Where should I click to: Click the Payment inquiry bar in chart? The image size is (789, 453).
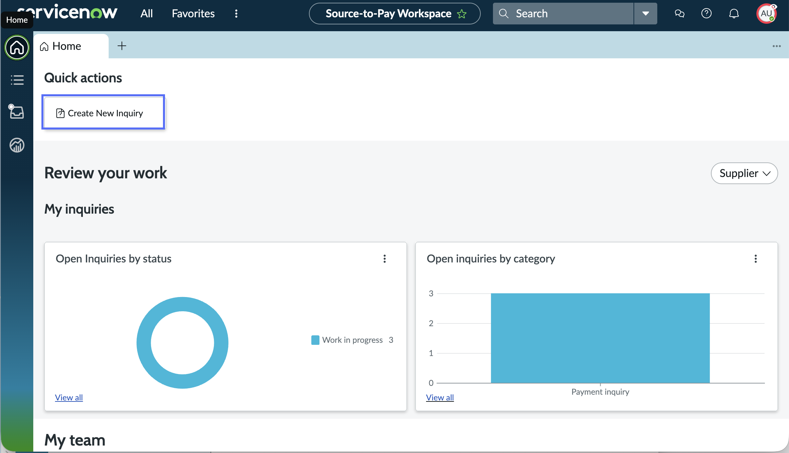[600, 338]
